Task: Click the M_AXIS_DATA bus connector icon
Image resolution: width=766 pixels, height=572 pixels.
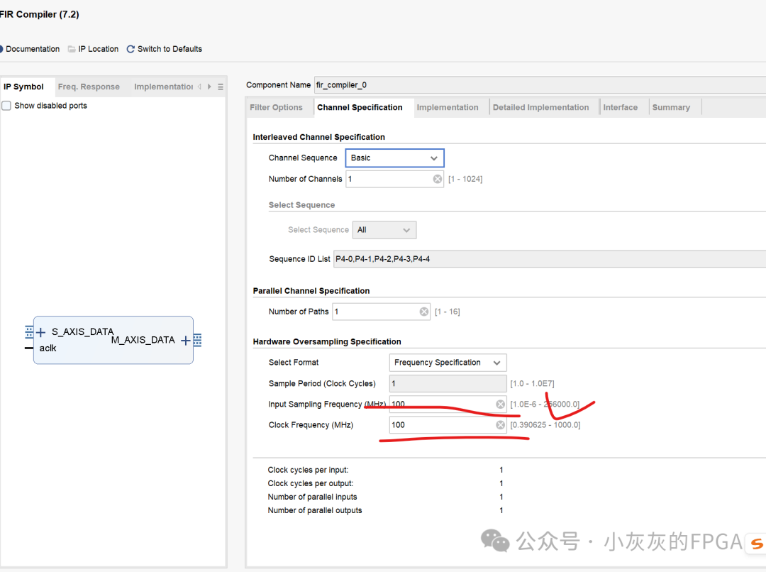Action: pos(197,340)
